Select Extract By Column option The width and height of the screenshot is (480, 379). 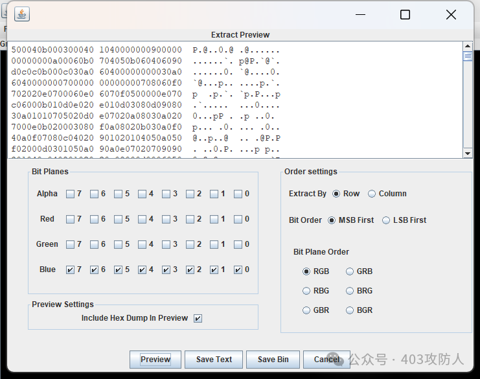372,194
